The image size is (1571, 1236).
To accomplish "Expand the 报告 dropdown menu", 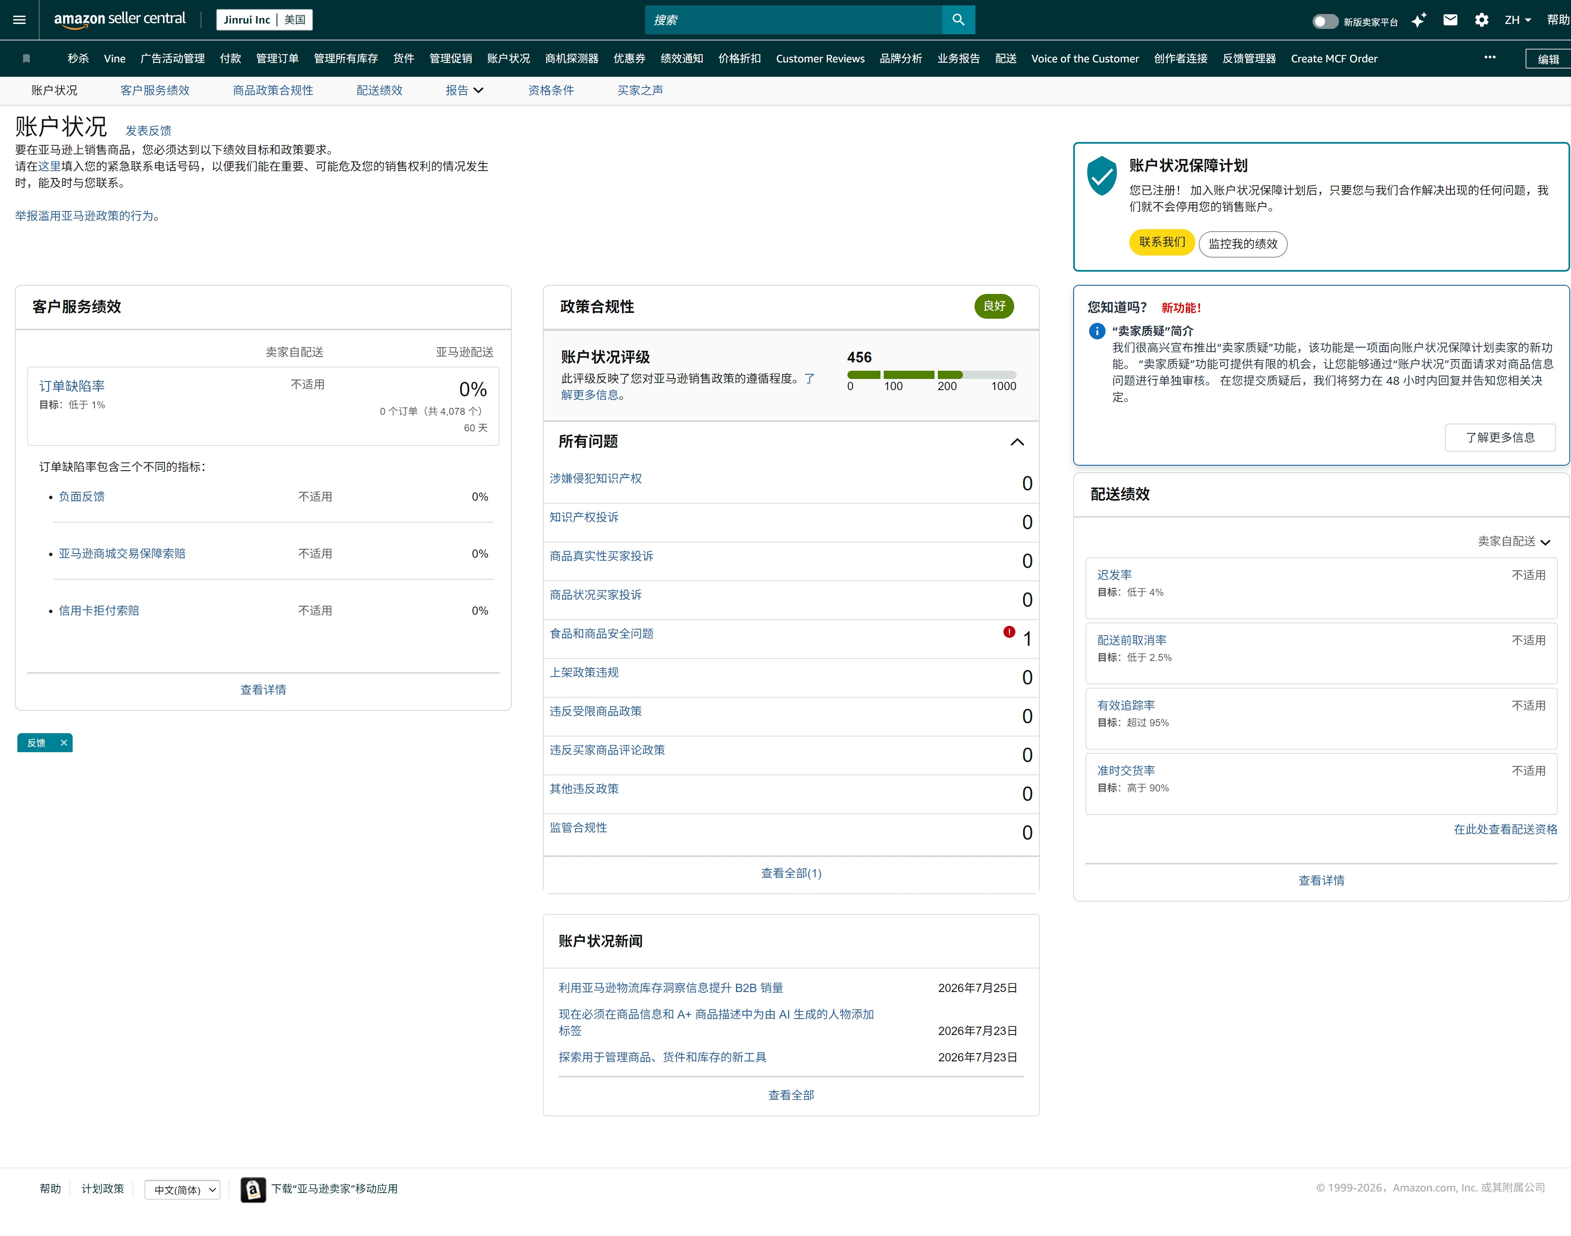I will pyautogui.click(x=464, y=90).
